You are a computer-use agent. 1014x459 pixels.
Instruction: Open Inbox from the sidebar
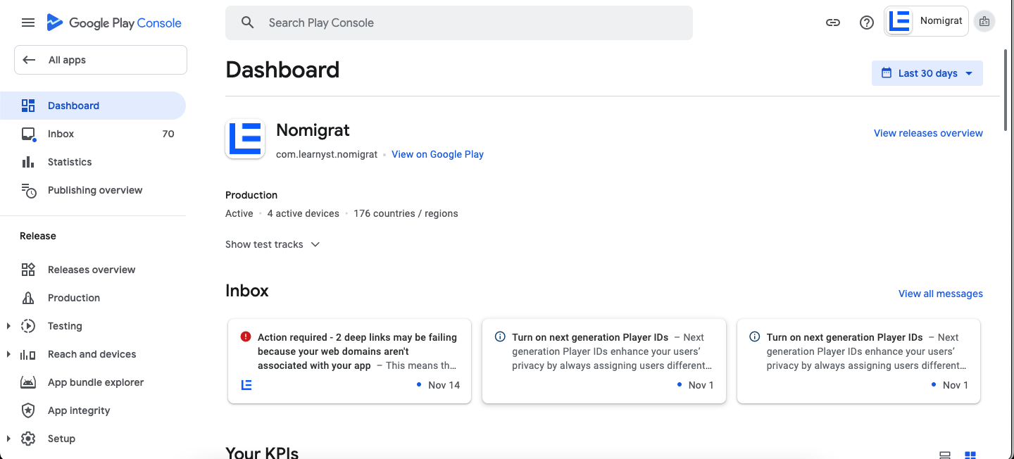pyautogui.click(x=61, y=134)
